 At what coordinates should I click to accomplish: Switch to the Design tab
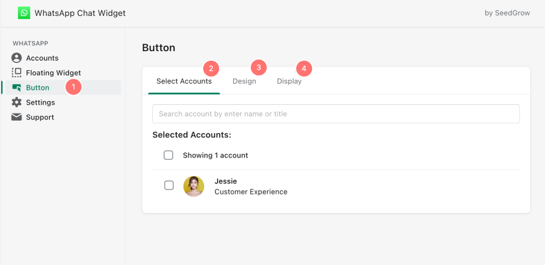(244, 81)
